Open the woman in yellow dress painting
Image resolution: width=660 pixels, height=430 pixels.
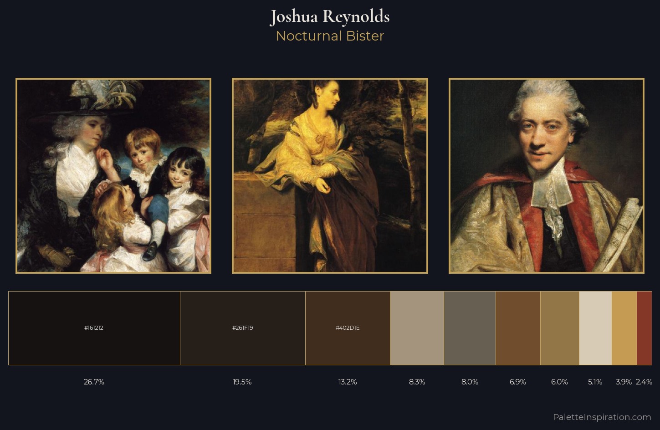click(330, 176)
